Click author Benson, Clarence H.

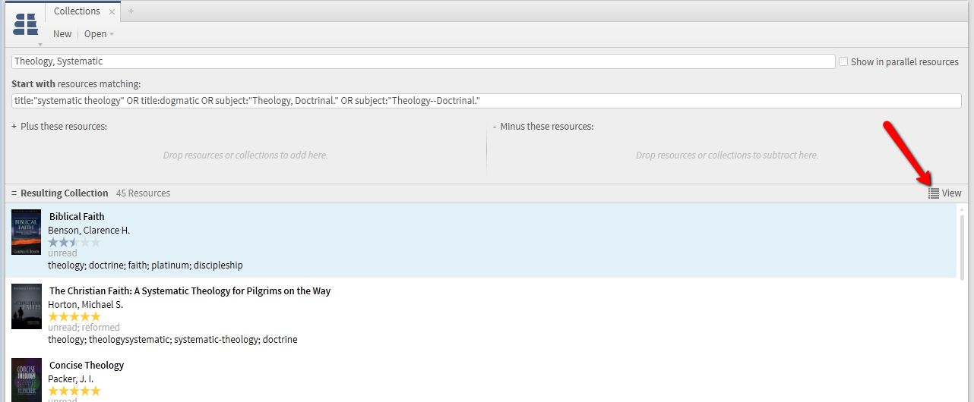(x=89, y=230)
